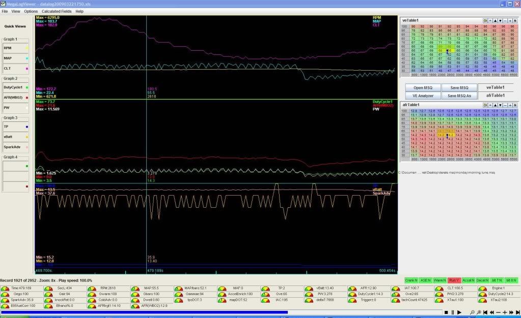Open the PW field selector in Graph 2

(x=15, y=108)
